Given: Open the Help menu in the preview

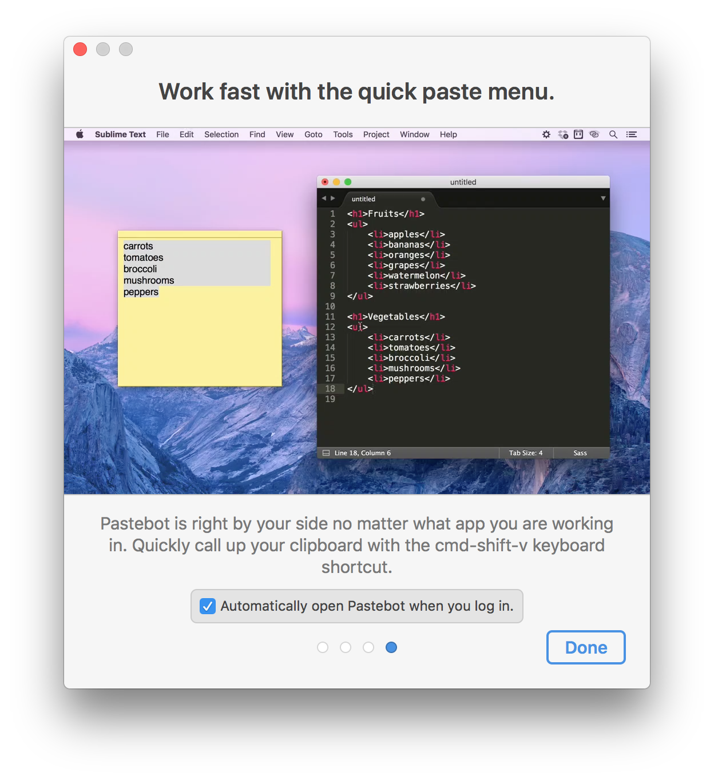Looking at the screenshot, I should (448, 134).
